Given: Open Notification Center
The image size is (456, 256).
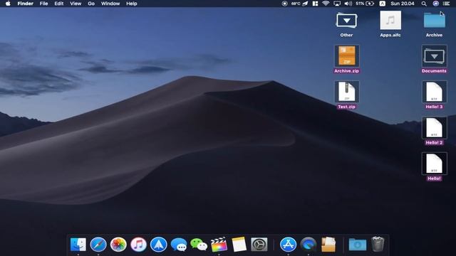Looking at the screenshot, I should coord(447,4).
